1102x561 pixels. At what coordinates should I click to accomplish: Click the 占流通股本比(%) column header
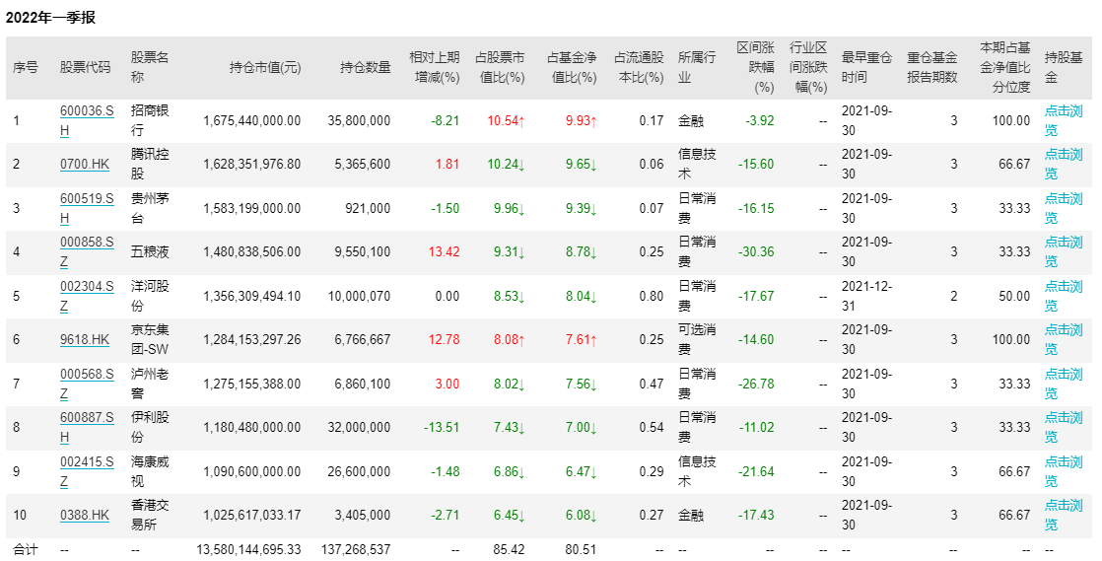(x=639, y=67)
